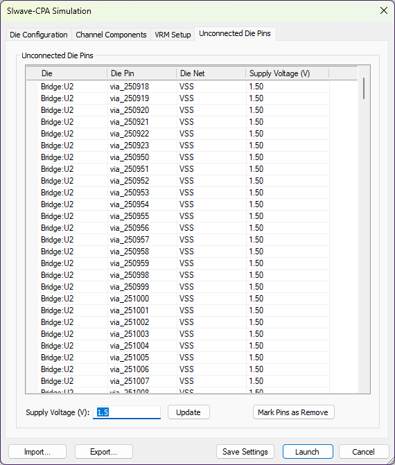395x465 pixels.
Task: Click Save Settings button
Action: pyautogui.click(x=245, y=452)
